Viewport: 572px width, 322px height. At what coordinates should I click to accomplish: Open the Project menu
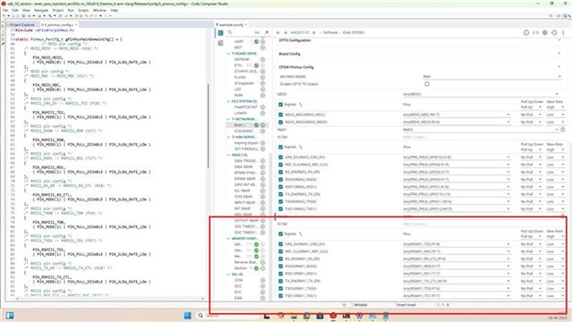[x=57, y=10]
